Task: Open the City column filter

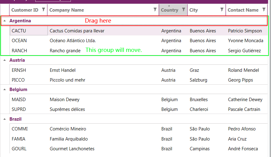Action: coord(222,9)
